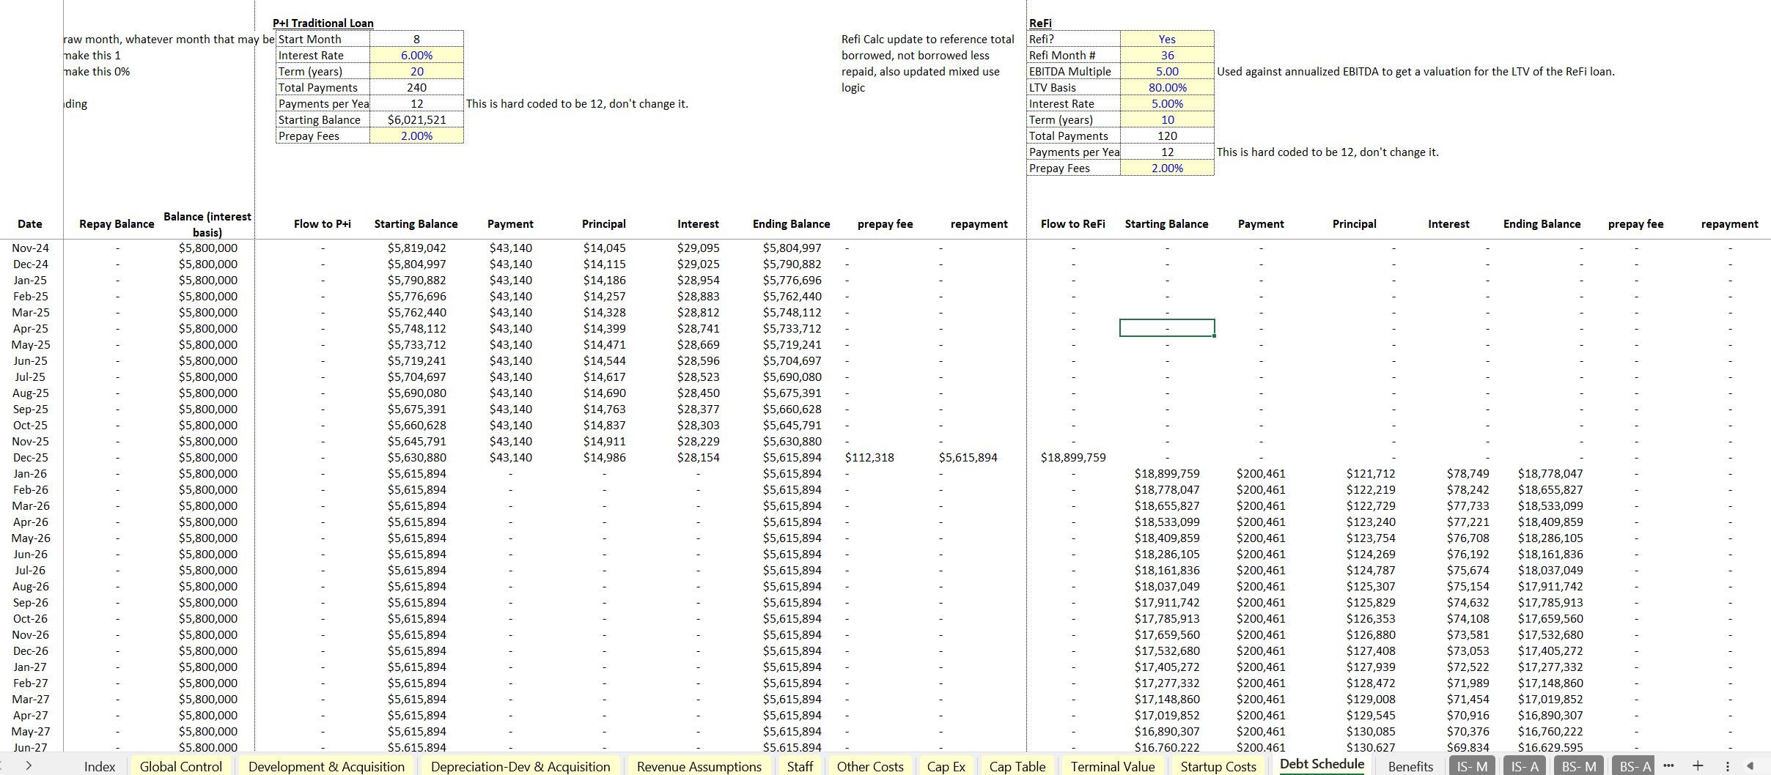Click the prepay fee value $112,318
Image resolution: width=1771 pixels, height=775 pixels.
(x=869, y=457)
